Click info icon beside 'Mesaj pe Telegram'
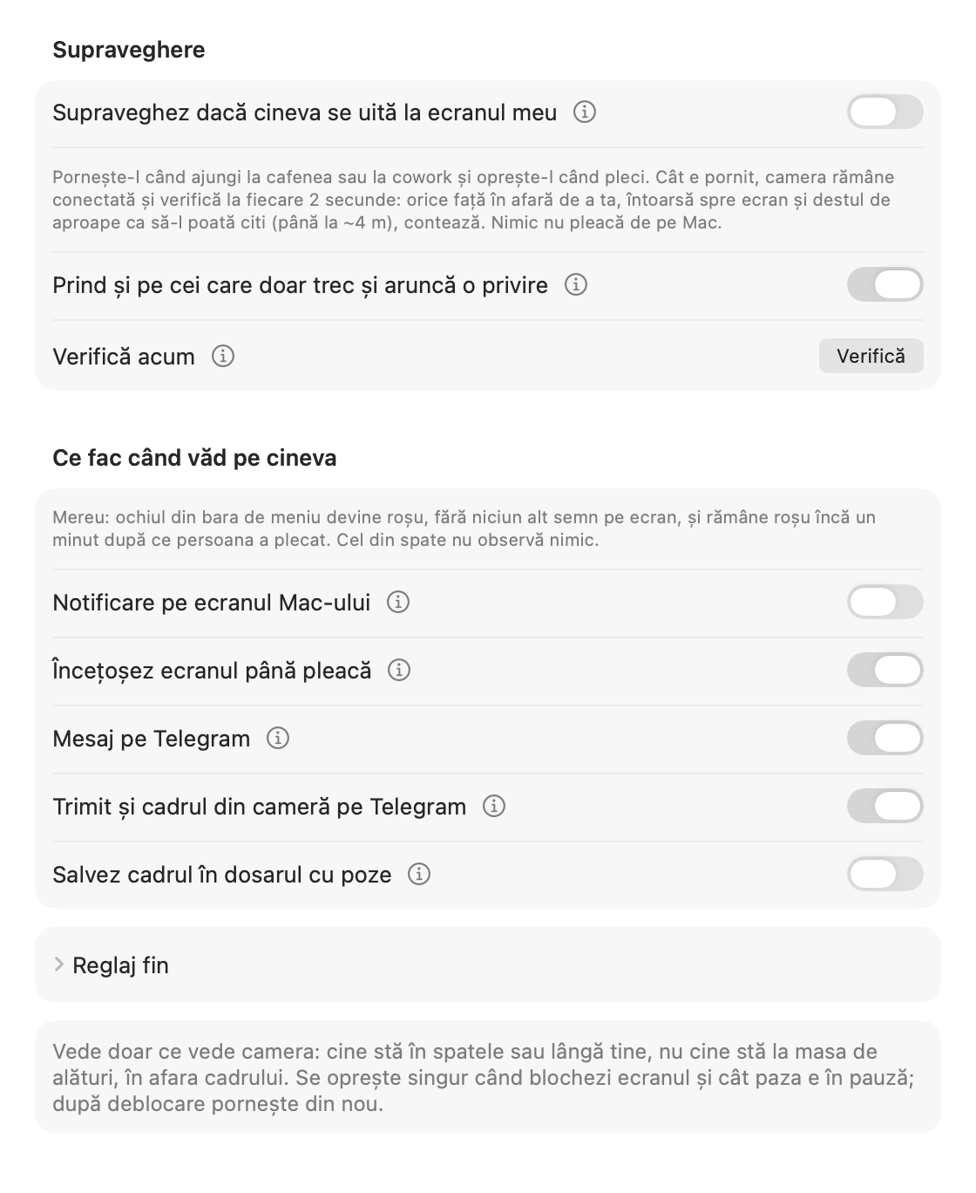 click(x=278, y=739)
